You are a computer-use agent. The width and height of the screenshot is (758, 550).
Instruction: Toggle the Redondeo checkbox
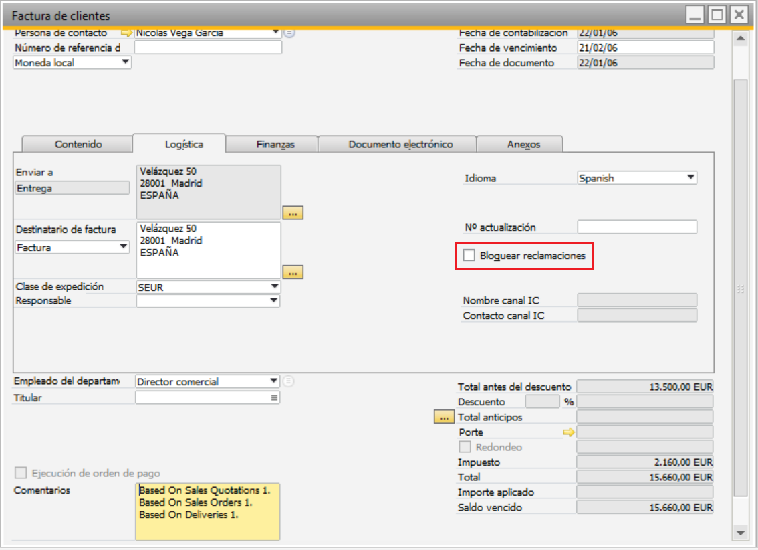pos(465,447)
